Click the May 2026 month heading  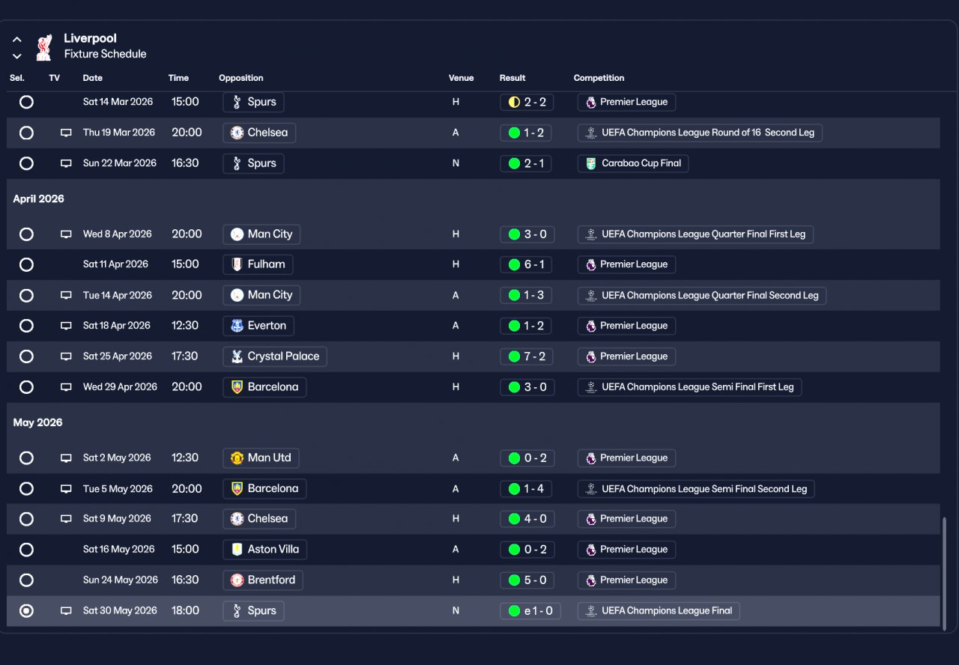click(38, 423)
